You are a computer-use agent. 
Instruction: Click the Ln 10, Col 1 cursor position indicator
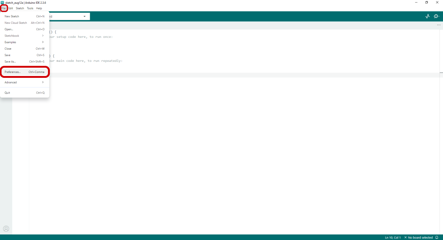click(x=393, y=238)
